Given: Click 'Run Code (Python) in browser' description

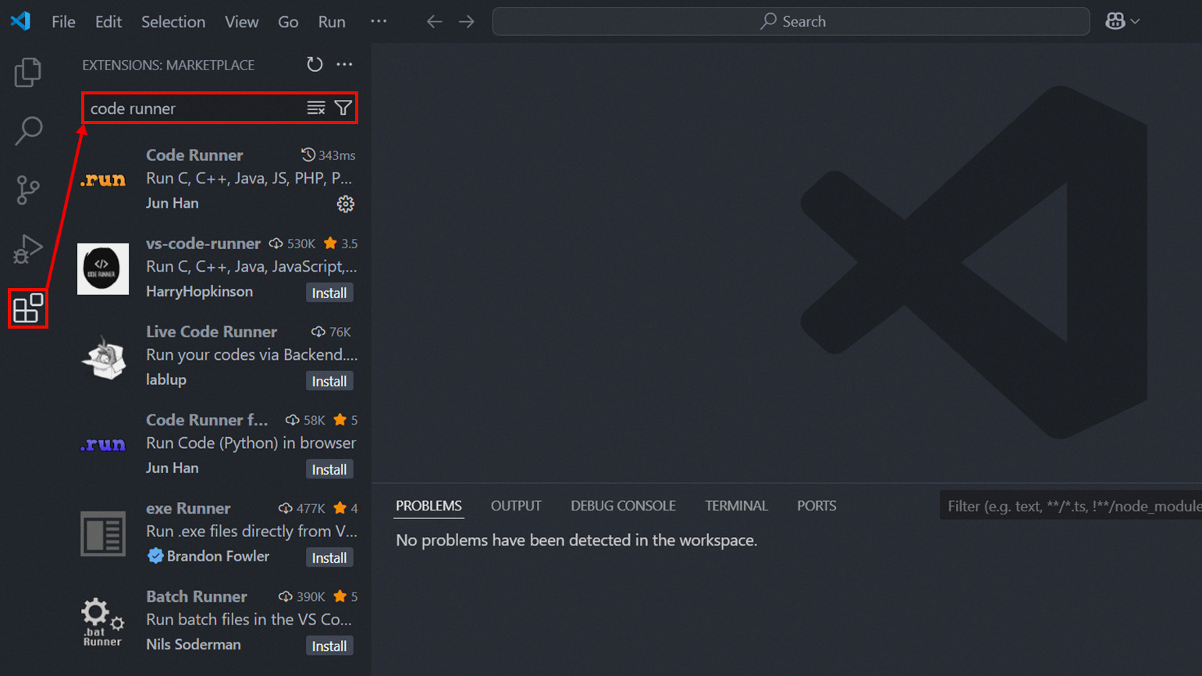Looking at the screenshot, I should click(251, 443).
